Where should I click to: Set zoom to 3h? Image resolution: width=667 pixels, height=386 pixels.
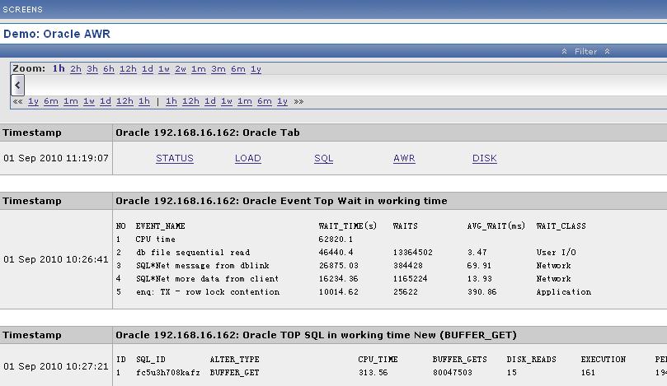coord(92,69)
